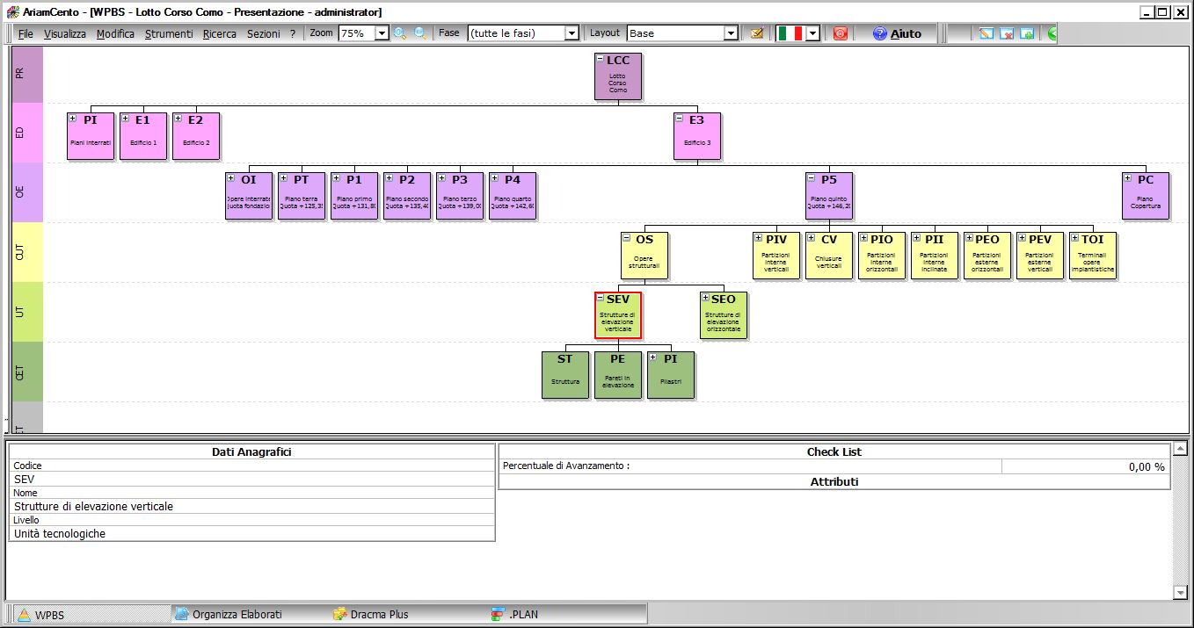
Task: Click the Aiuto help button
Action: click(x=897, y=33)
